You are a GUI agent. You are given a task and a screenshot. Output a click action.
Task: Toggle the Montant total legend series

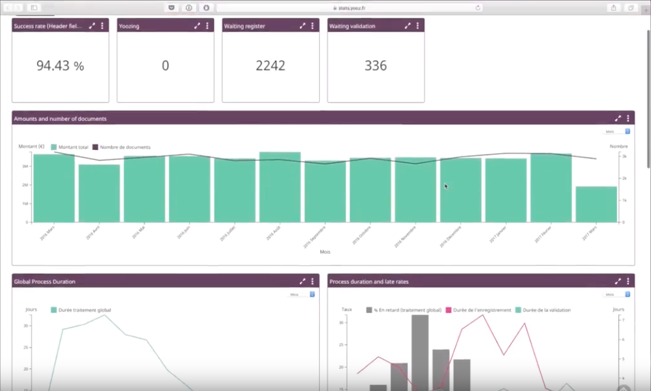click(x=69, y=147)
